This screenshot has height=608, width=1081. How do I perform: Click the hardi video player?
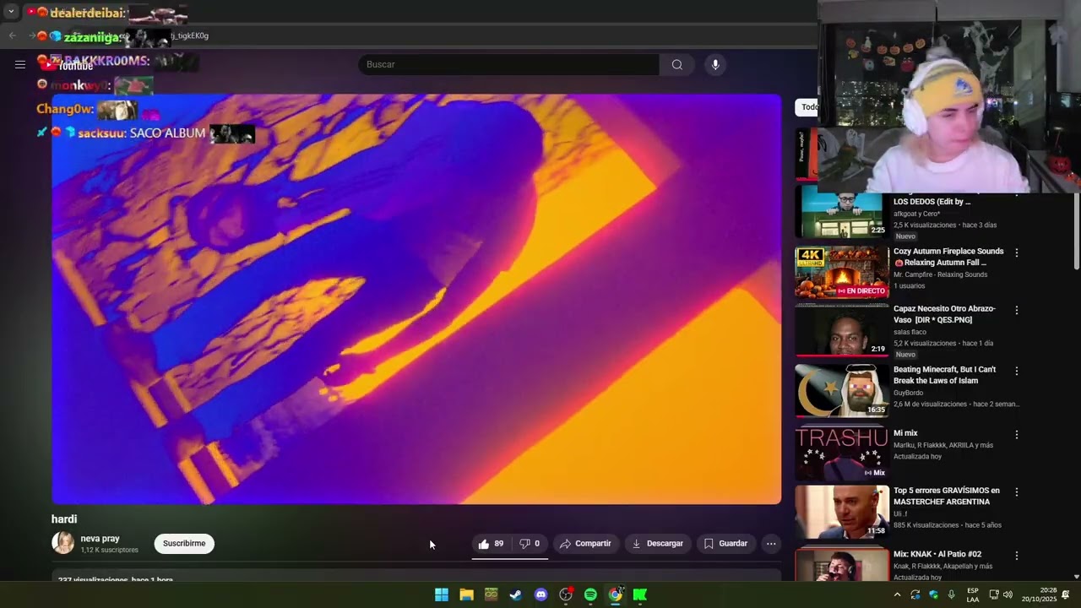(416, 299)
